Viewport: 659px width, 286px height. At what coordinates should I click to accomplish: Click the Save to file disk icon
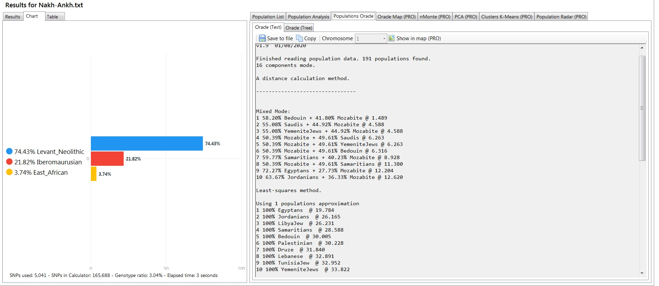click(262, 38)
